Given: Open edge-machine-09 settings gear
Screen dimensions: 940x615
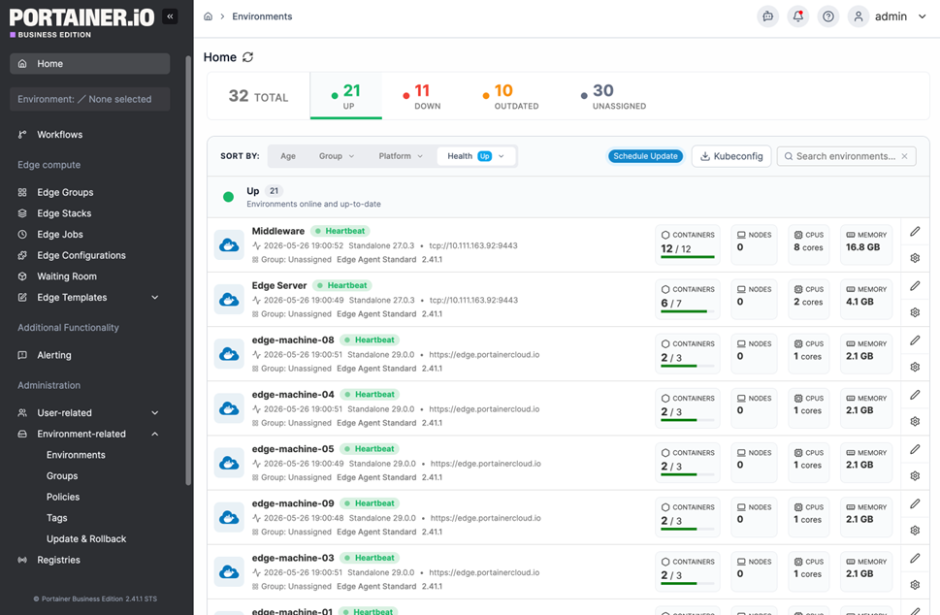Looking at the screenshot, I should (x=915, y=531).
